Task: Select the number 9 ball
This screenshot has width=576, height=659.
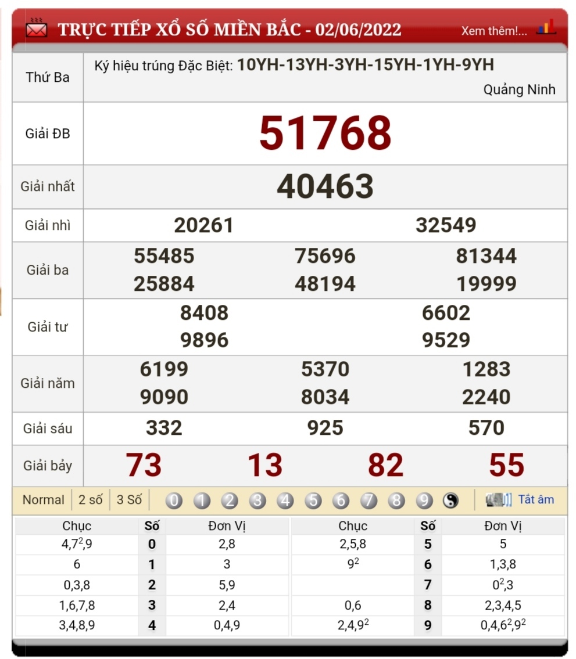Action: click(424, 500)
